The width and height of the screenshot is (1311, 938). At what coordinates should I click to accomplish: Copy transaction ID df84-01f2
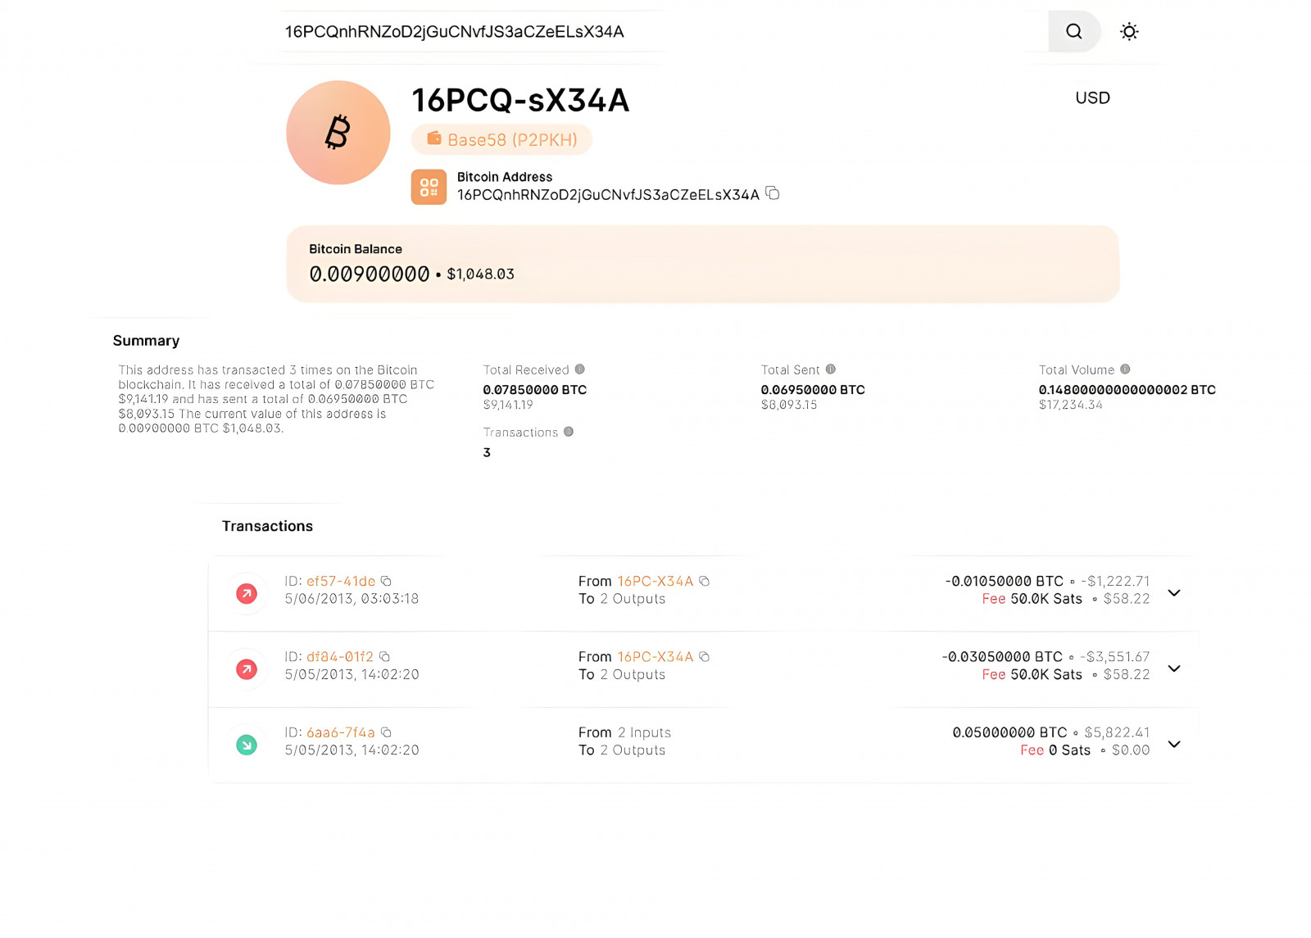coord(384,656)
